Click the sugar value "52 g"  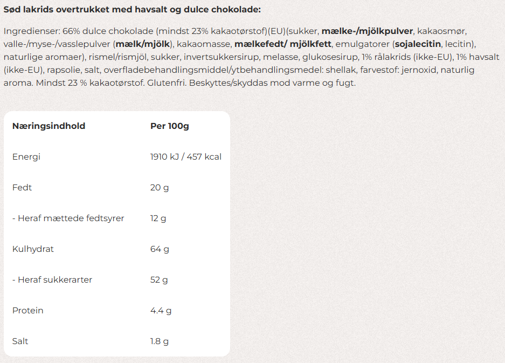[x=159, y=280]
